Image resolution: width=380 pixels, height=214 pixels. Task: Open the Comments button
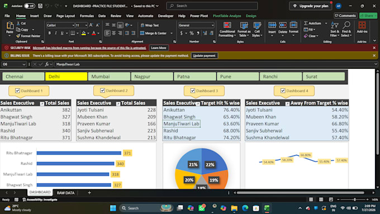pyautogui.click(x=345, y=16)
